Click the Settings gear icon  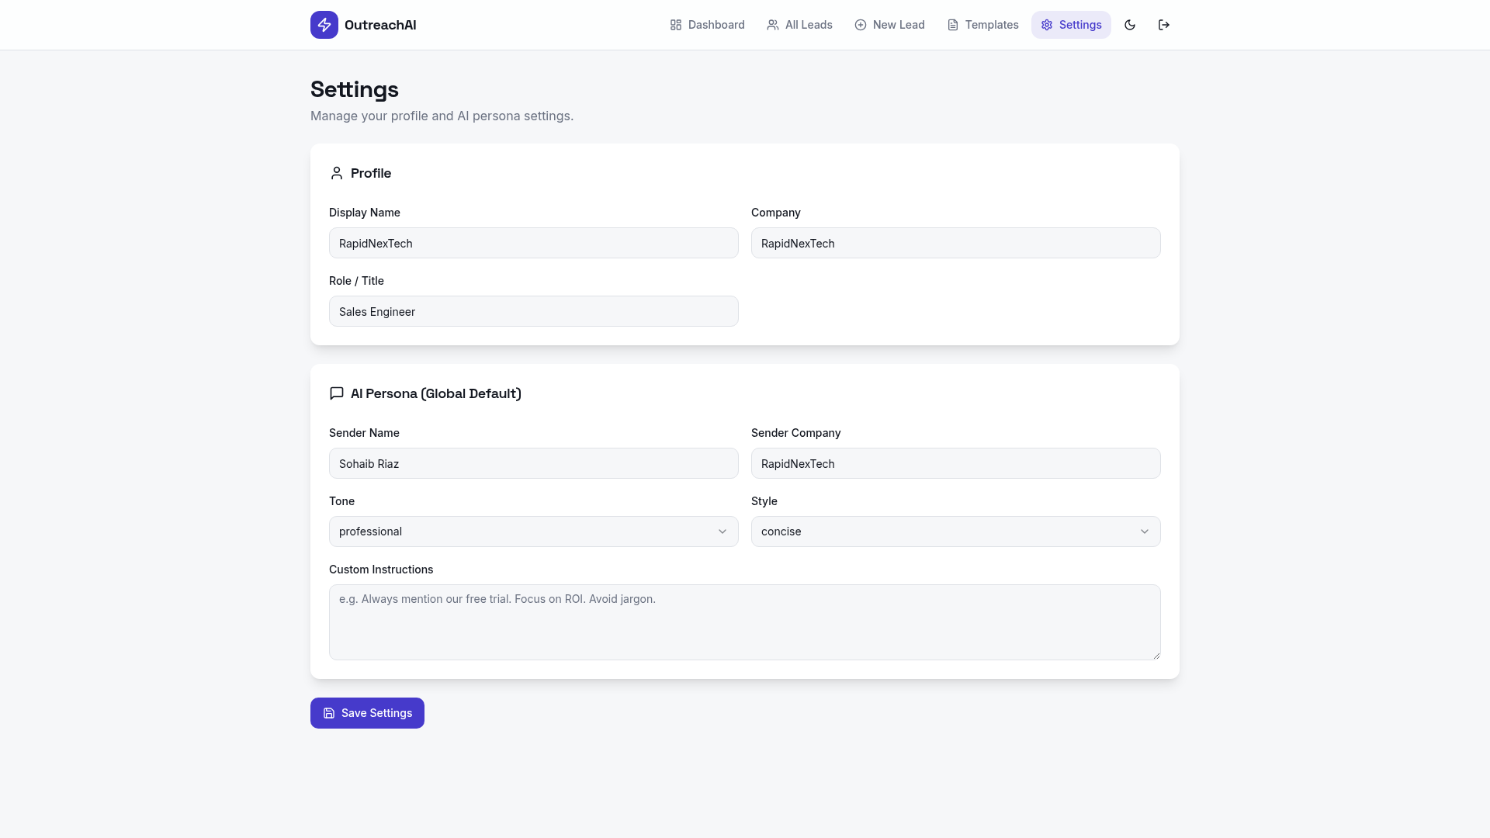1047,25
